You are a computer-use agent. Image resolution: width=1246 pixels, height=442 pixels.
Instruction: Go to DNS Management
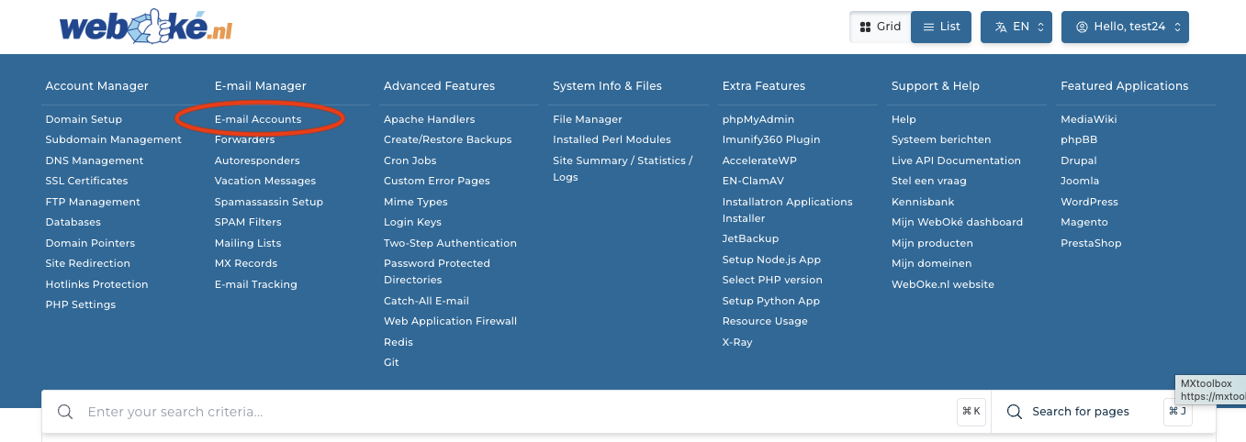pyautogui.click(x=95, y=160)
